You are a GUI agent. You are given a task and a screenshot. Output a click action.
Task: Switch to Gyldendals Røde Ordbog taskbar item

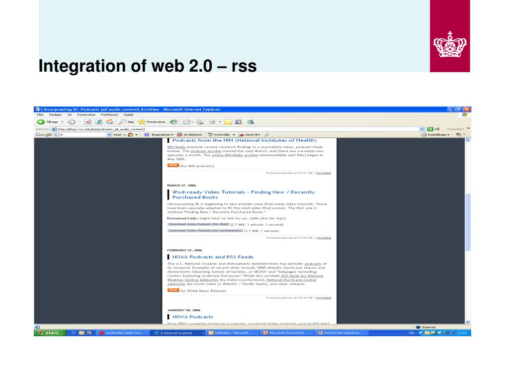(x=124, y=333)
